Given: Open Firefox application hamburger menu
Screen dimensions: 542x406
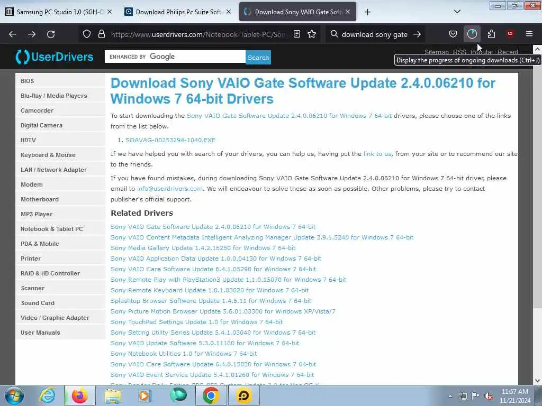Looking at the screenshot, I should tap(529, 34).
